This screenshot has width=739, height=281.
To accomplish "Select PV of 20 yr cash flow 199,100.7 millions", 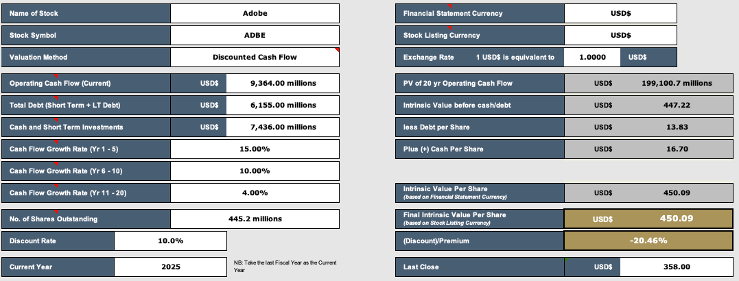I will pyautogui.click(x=677, y=84).
